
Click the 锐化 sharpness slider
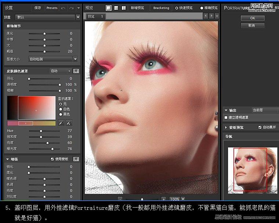point(44,167)
